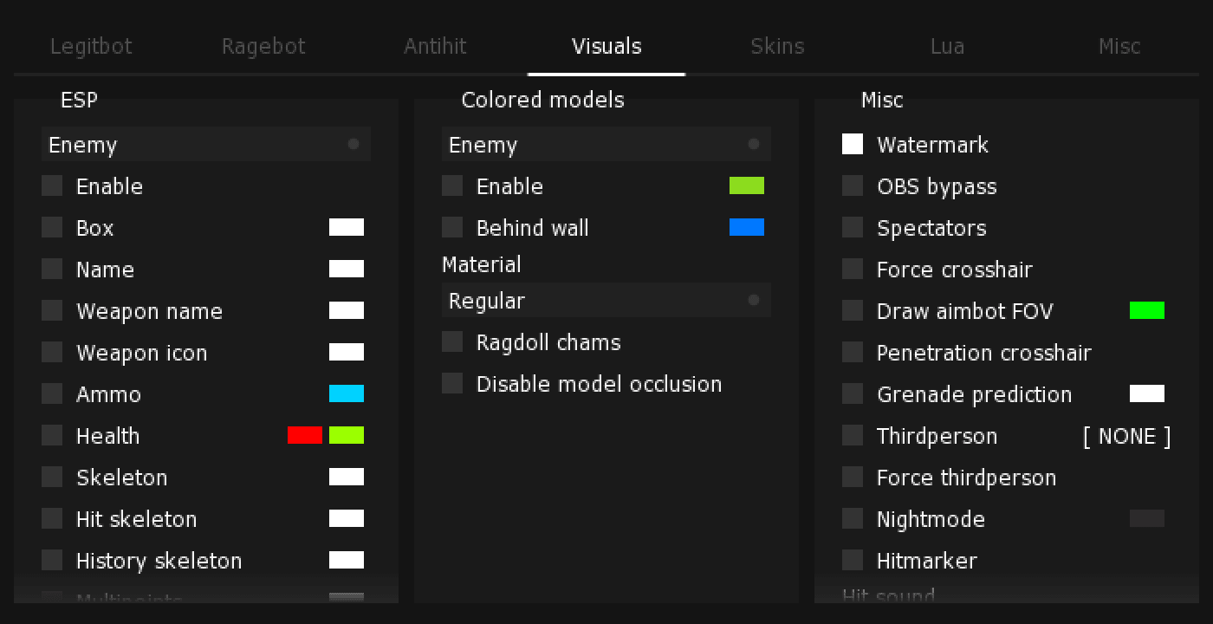Viewport: 1213px width, 624px height.
Task: Expand the ESP Enemy dropdown
Action: tap(206, 145)
